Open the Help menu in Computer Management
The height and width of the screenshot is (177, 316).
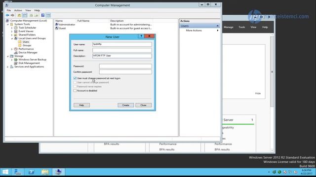37,10
